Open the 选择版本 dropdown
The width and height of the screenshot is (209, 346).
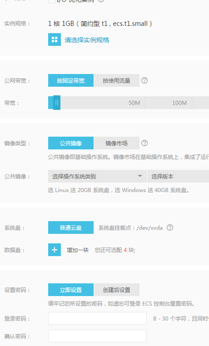click(178, 176)
